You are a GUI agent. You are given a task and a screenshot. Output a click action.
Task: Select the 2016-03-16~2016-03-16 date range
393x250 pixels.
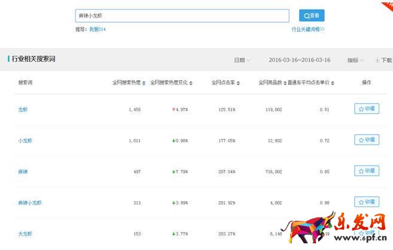coord(301,60)
